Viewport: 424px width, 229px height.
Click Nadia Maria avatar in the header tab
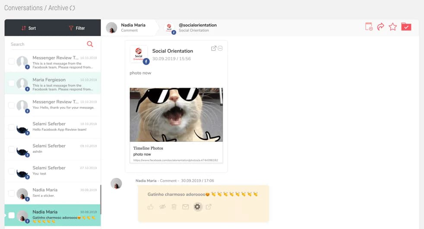pyautogui.click(x=111, y=28)
